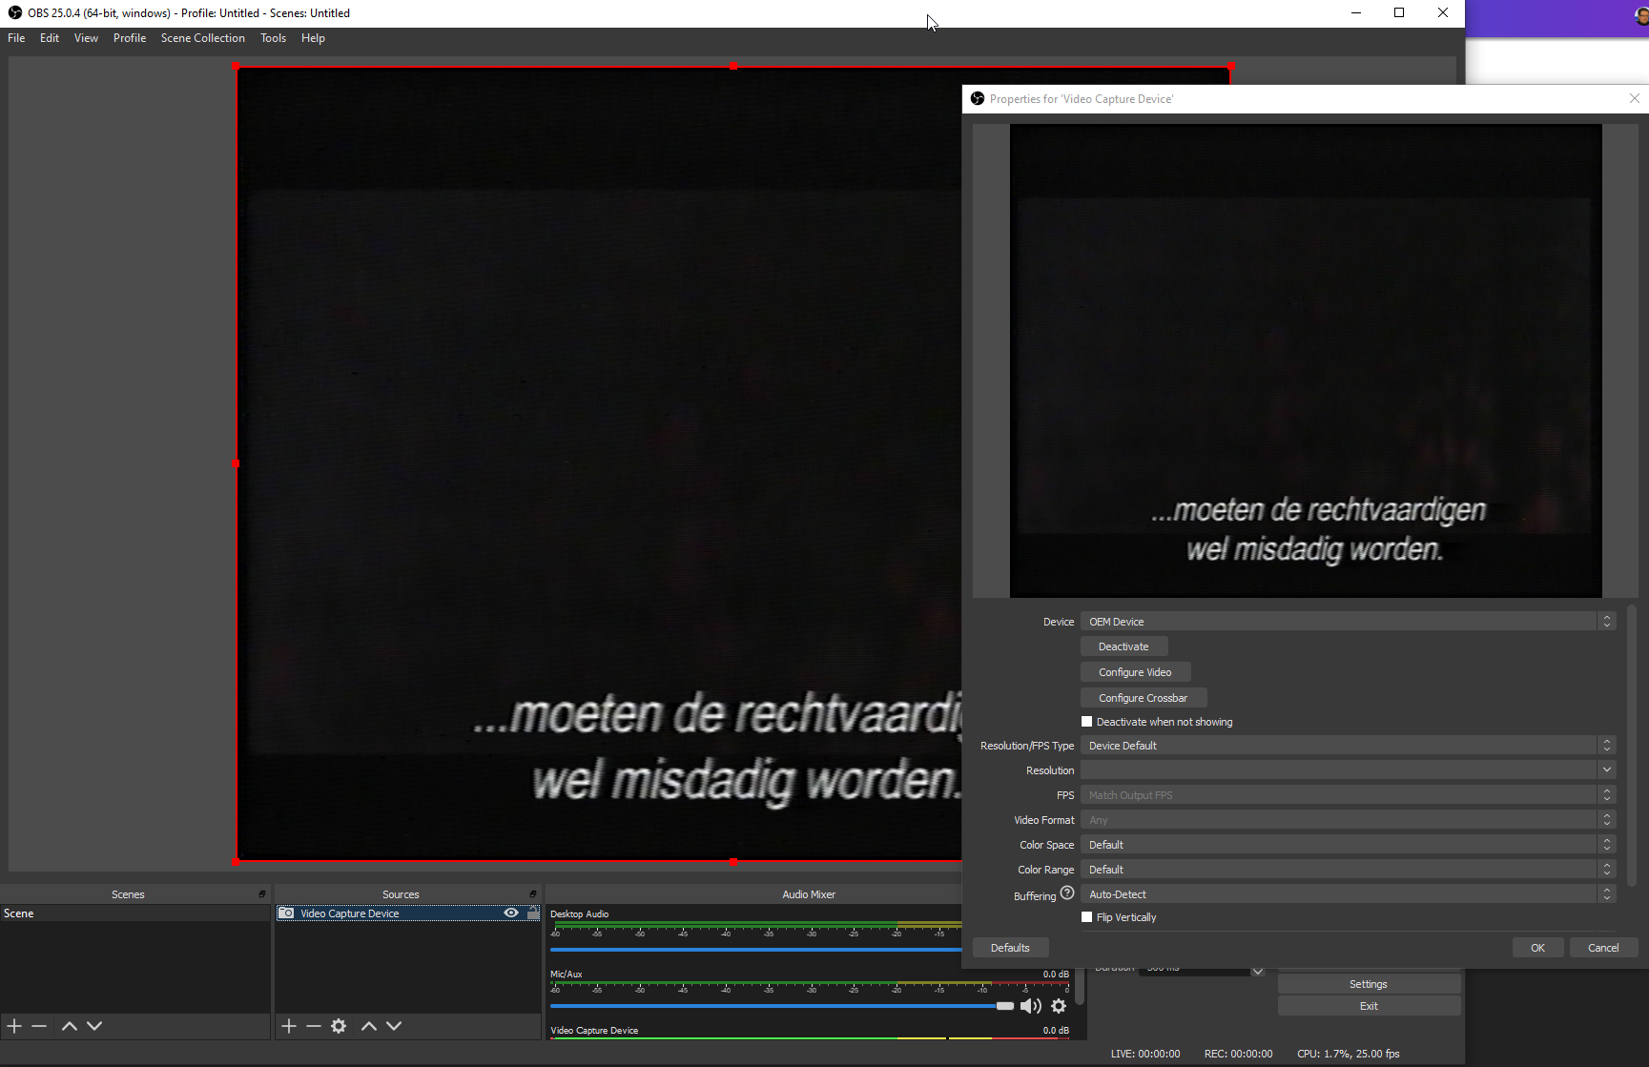Click the Configure Video button
Image resolution: width=1649 pixels, height=1067 pixels.
click(1135, 672)
